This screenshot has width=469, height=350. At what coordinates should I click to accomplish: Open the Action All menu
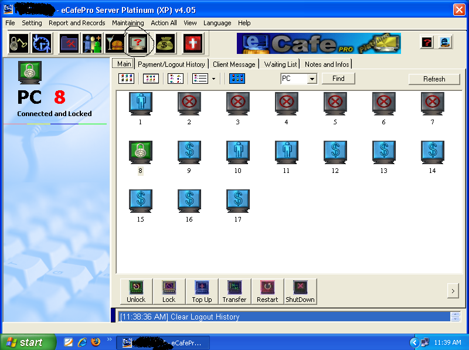(x=164, y=23)
